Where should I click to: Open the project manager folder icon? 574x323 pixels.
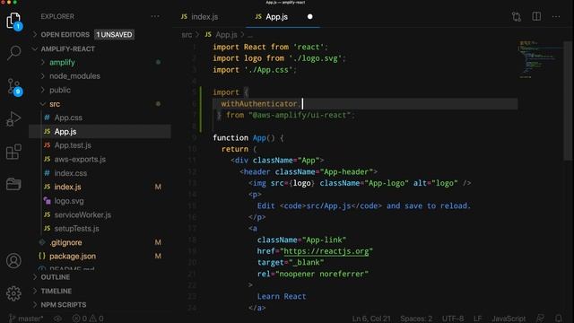(x=13, y=184)
